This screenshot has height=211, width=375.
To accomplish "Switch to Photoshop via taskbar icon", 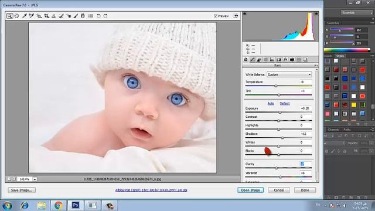I will (x=76, y=206).
